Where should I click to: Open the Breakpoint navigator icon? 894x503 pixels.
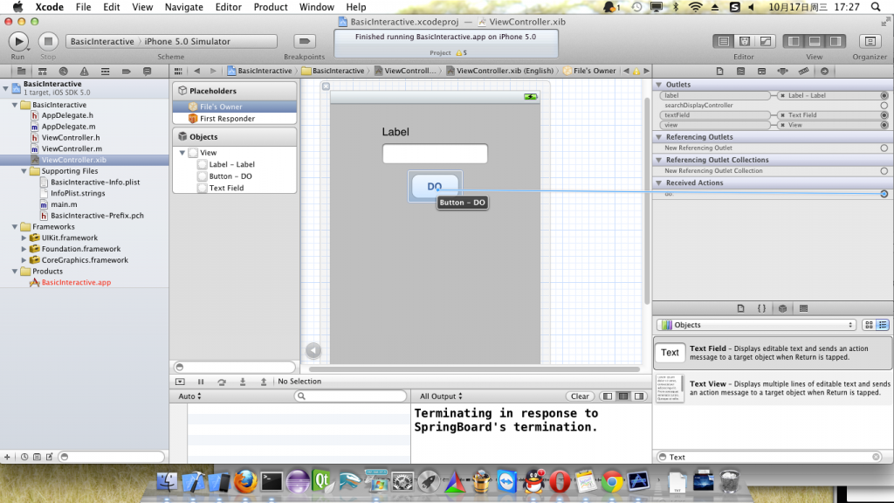(x=126, y=72)
